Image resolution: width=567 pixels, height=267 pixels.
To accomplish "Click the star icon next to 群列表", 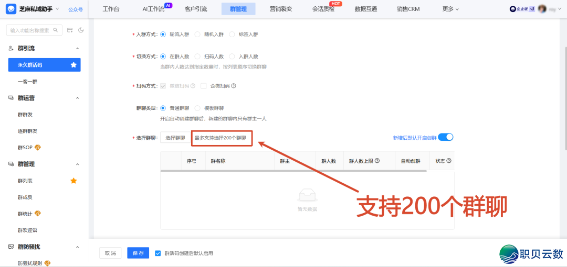I will pyautogui.click(x=73, y=181).
